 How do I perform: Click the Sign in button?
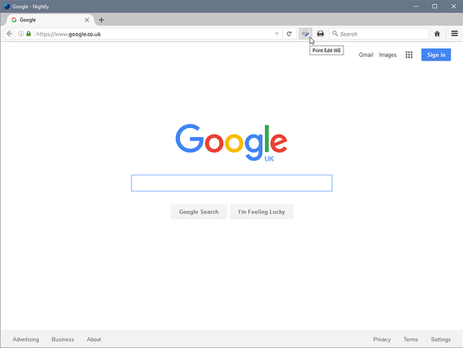tap(436, 55)
